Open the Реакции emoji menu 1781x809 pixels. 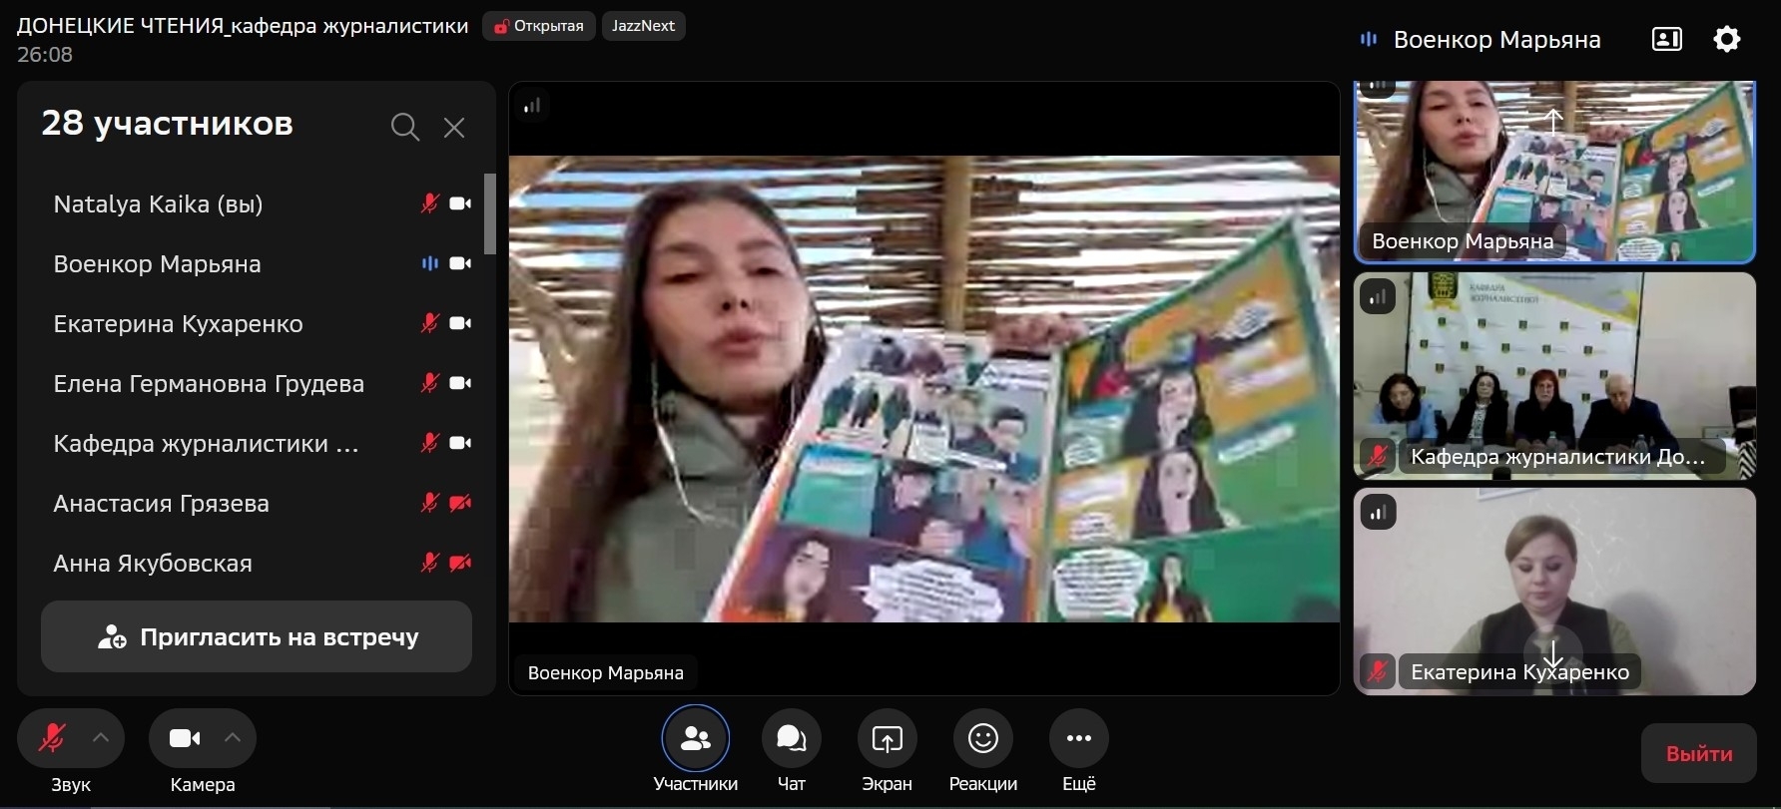pos(982,739)
